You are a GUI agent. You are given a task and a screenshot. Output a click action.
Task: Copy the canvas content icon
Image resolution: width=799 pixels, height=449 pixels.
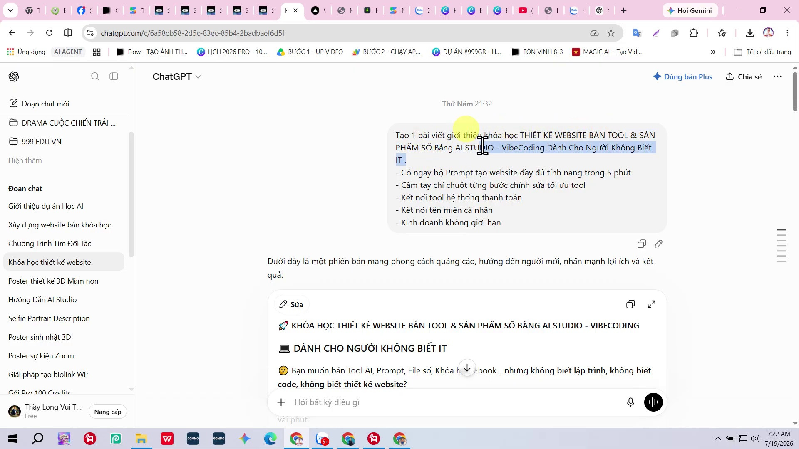[630, 304]
